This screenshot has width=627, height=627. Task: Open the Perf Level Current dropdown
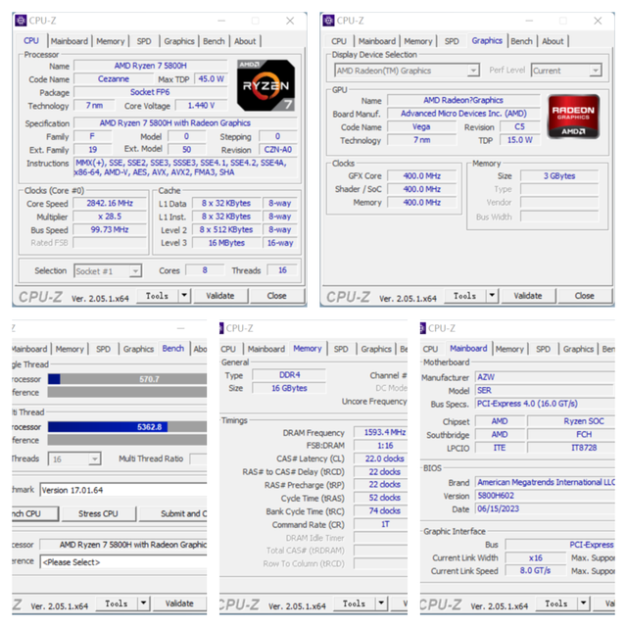pyautogui.click(x=596, y=71)
